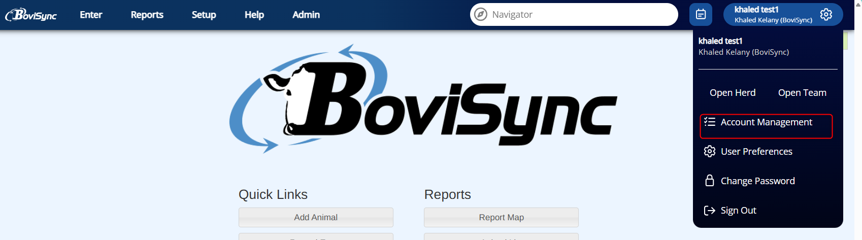The height and width of the screenshot is (240, 862).
Task: Focus the Navigator search field
Action: click(x=574, y=15)
